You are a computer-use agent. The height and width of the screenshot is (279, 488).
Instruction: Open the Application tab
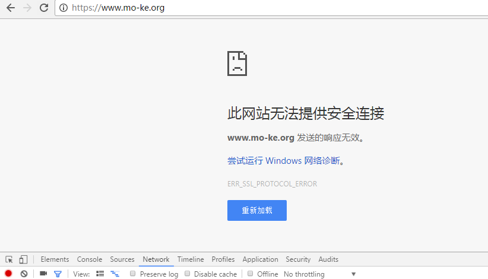[260, 259]
